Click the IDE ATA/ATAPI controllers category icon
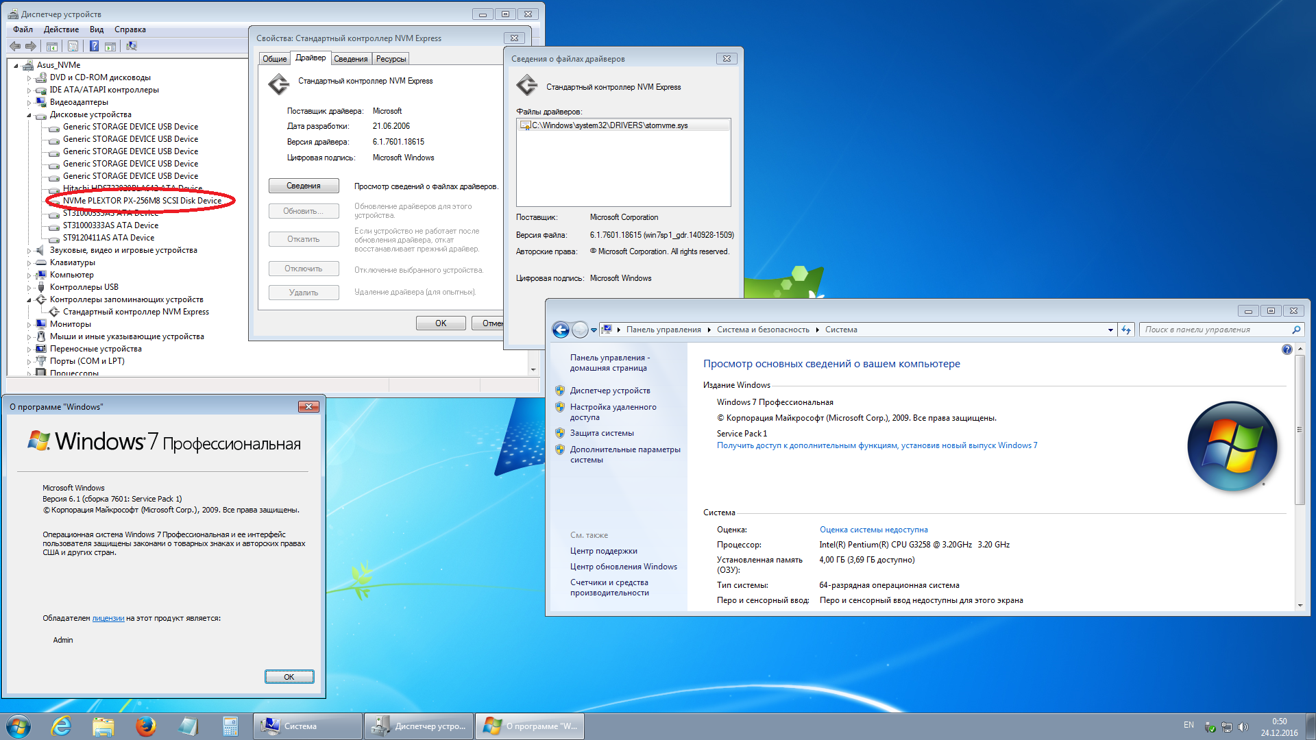 point(41,90)
